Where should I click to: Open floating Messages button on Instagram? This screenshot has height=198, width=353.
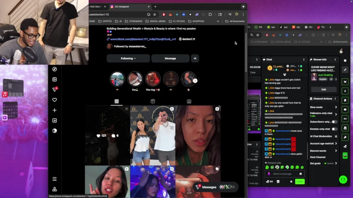tap(215, 187)
